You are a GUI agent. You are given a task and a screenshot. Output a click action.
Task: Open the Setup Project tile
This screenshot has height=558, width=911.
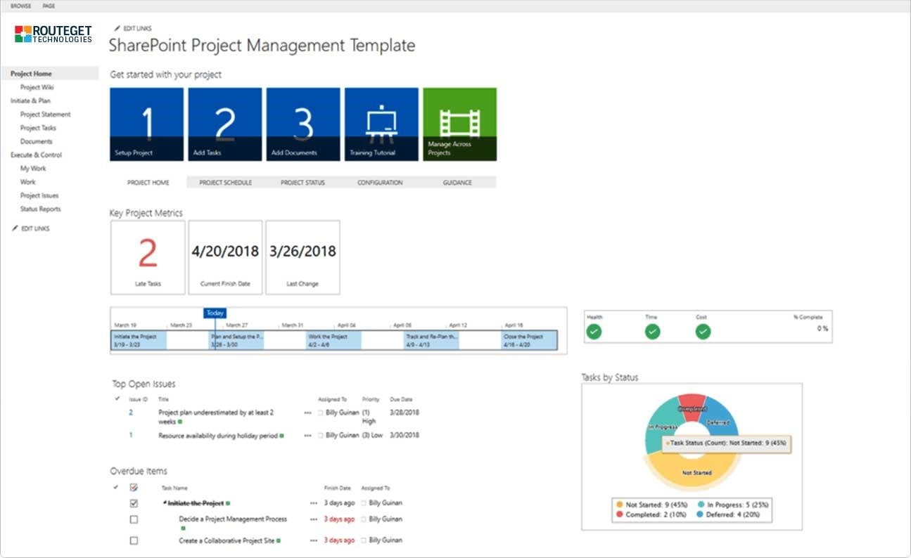[x=147, y=124]
